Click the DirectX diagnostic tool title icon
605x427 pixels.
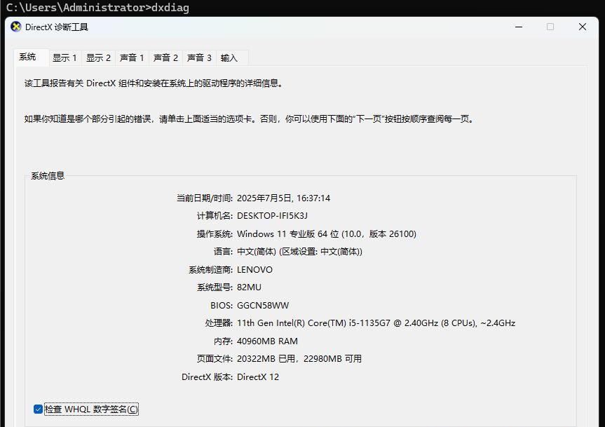point(16,27)
